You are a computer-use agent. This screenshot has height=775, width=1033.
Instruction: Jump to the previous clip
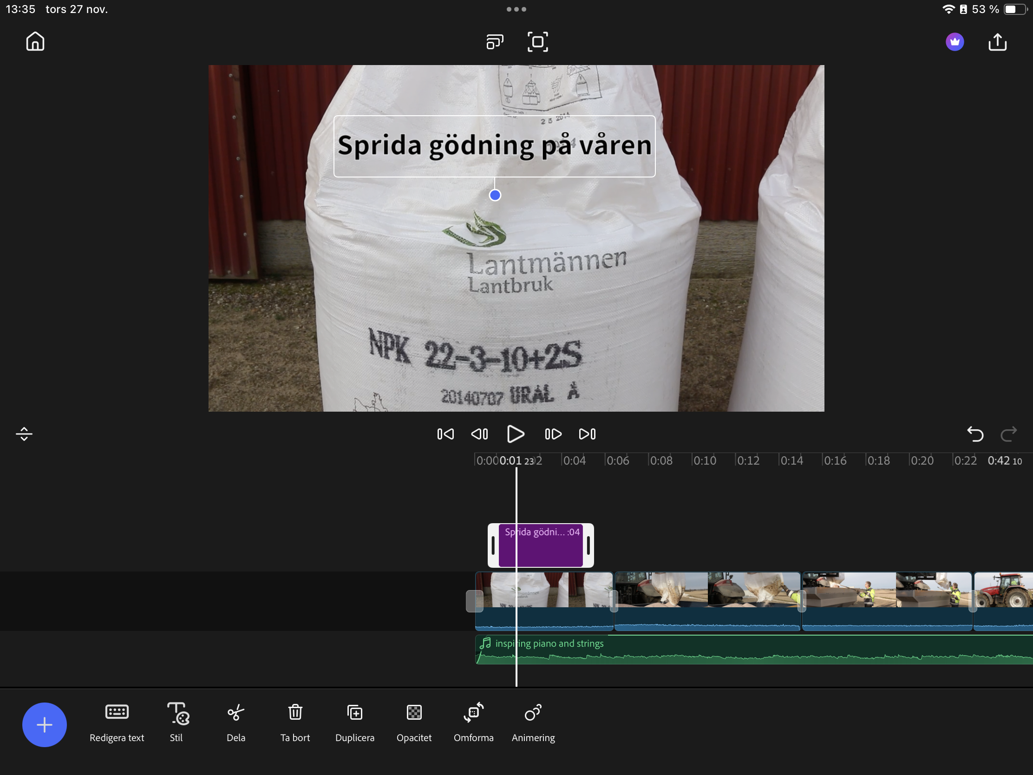[445, 434]
